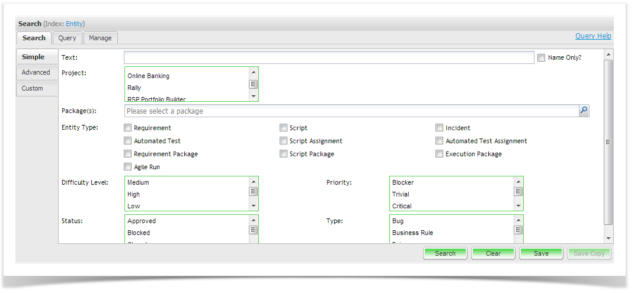This screenshot has height=293, width=634.
Task: Open the Advanced side tab
Action: (x=36, y=72)
